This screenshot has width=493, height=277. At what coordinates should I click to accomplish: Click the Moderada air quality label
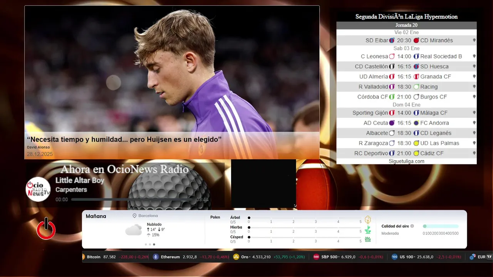coord(390,234)
